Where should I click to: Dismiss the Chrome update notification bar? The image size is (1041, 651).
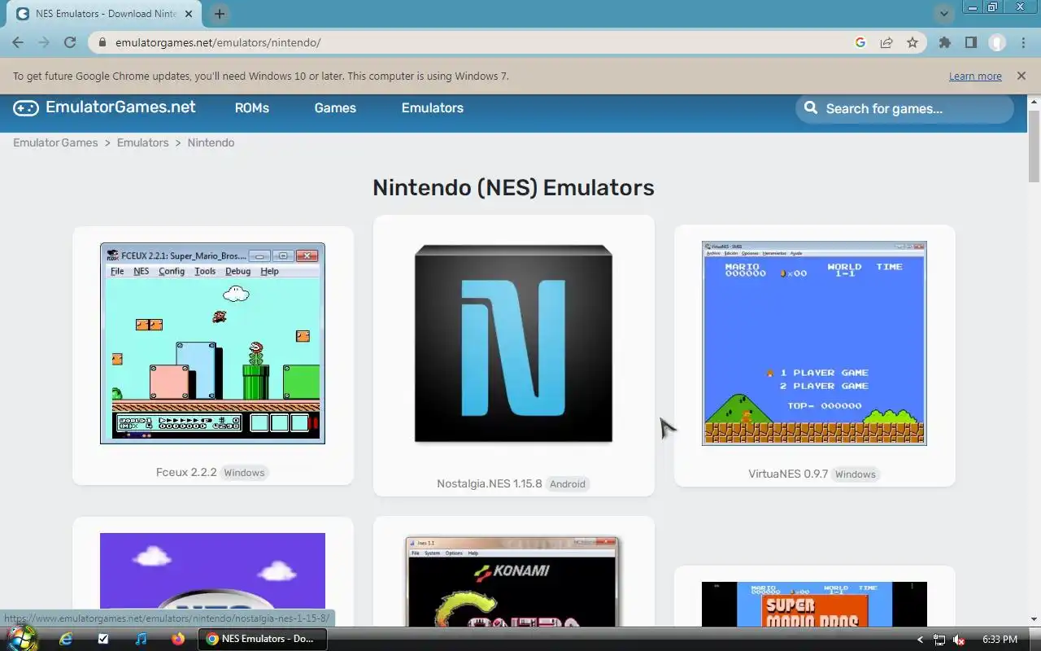click(1021, 76)
